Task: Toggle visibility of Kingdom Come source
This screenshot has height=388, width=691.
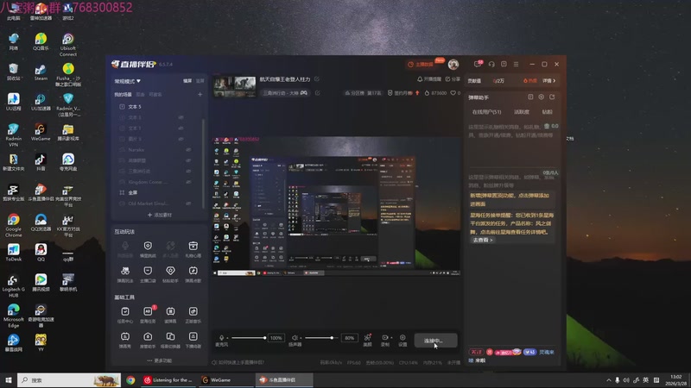Action: click(188, 182)
